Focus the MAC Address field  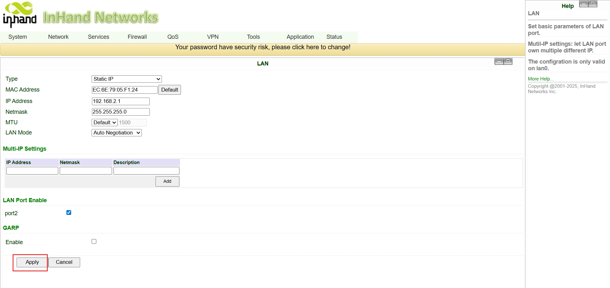(125, 90)
